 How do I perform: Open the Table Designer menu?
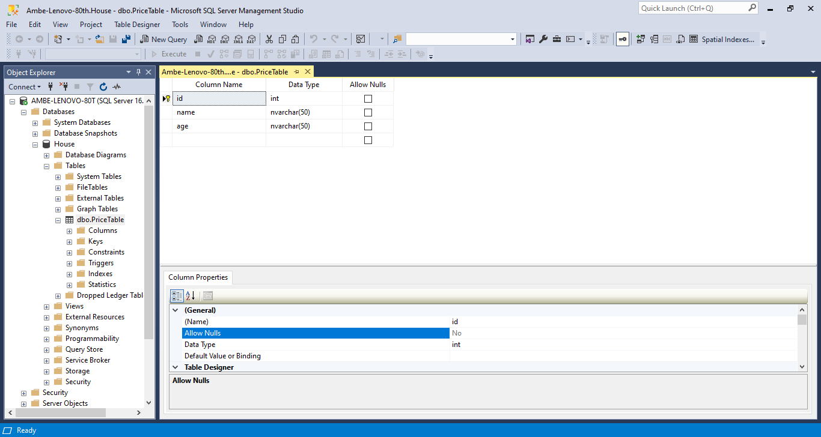coord(137,25)
